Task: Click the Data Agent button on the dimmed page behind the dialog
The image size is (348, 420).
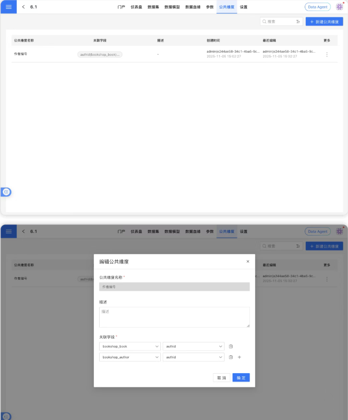Action: [317, 231]
